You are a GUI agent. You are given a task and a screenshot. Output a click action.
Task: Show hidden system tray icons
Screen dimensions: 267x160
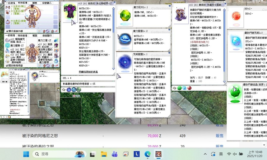click(205, 154)
